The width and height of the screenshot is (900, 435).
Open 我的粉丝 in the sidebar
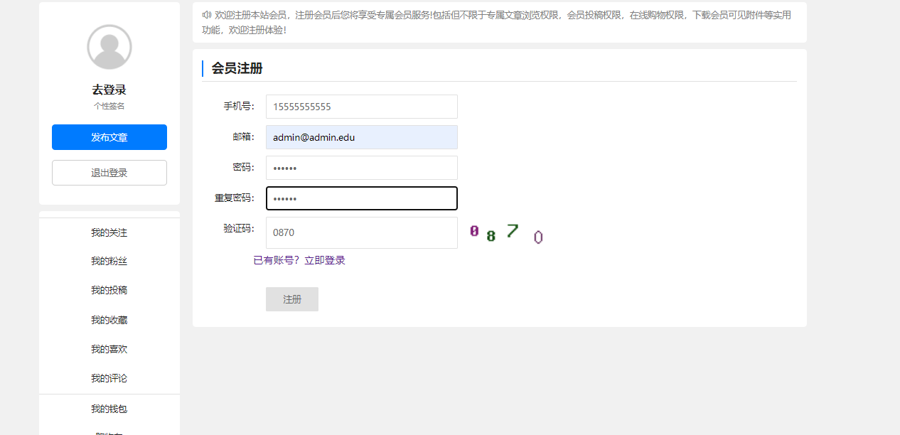click(109, 261)
